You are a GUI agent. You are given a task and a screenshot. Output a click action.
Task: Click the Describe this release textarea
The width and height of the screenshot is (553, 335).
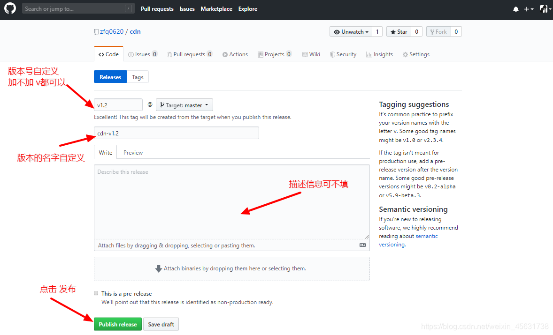232,202
